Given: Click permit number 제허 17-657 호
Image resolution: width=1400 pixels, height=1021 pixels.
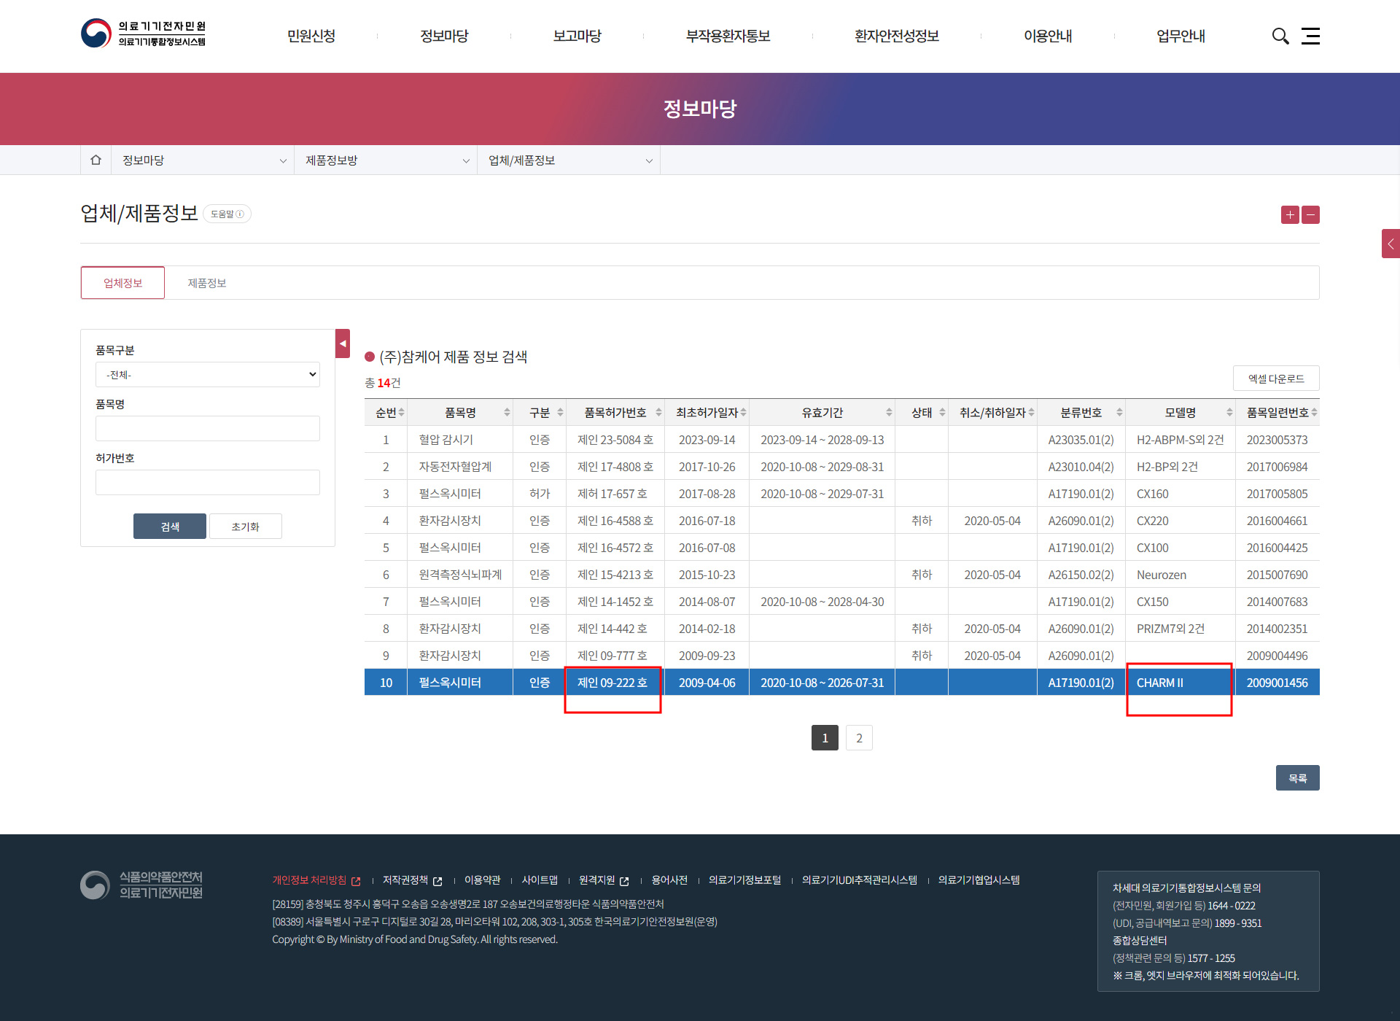Looking at the screenshot, I should [x=612, y=494].
